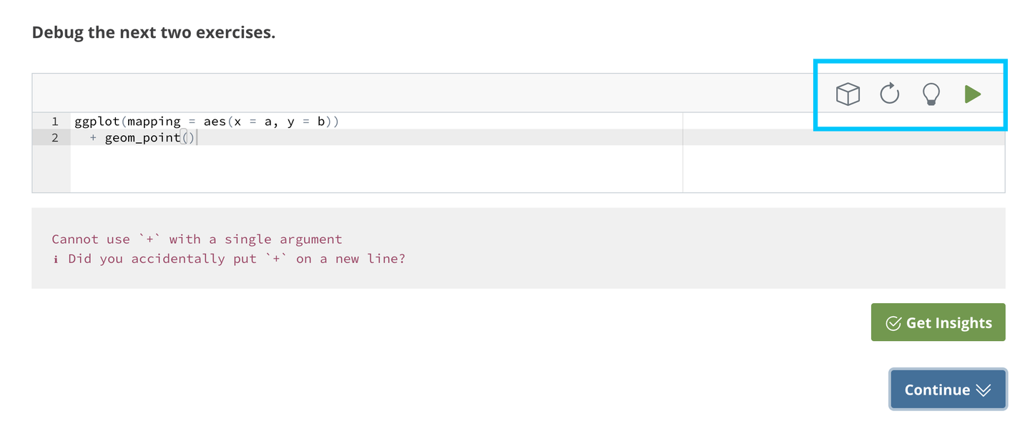The height and width of the screenshot is (429, 1030).
Task: Reset the exercise with circular arrow icon
Action: 889,94
